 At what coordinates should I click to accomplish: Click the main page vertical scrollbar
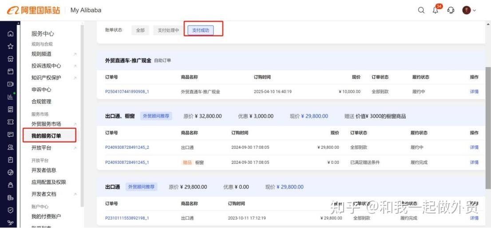tap(488, 128)
